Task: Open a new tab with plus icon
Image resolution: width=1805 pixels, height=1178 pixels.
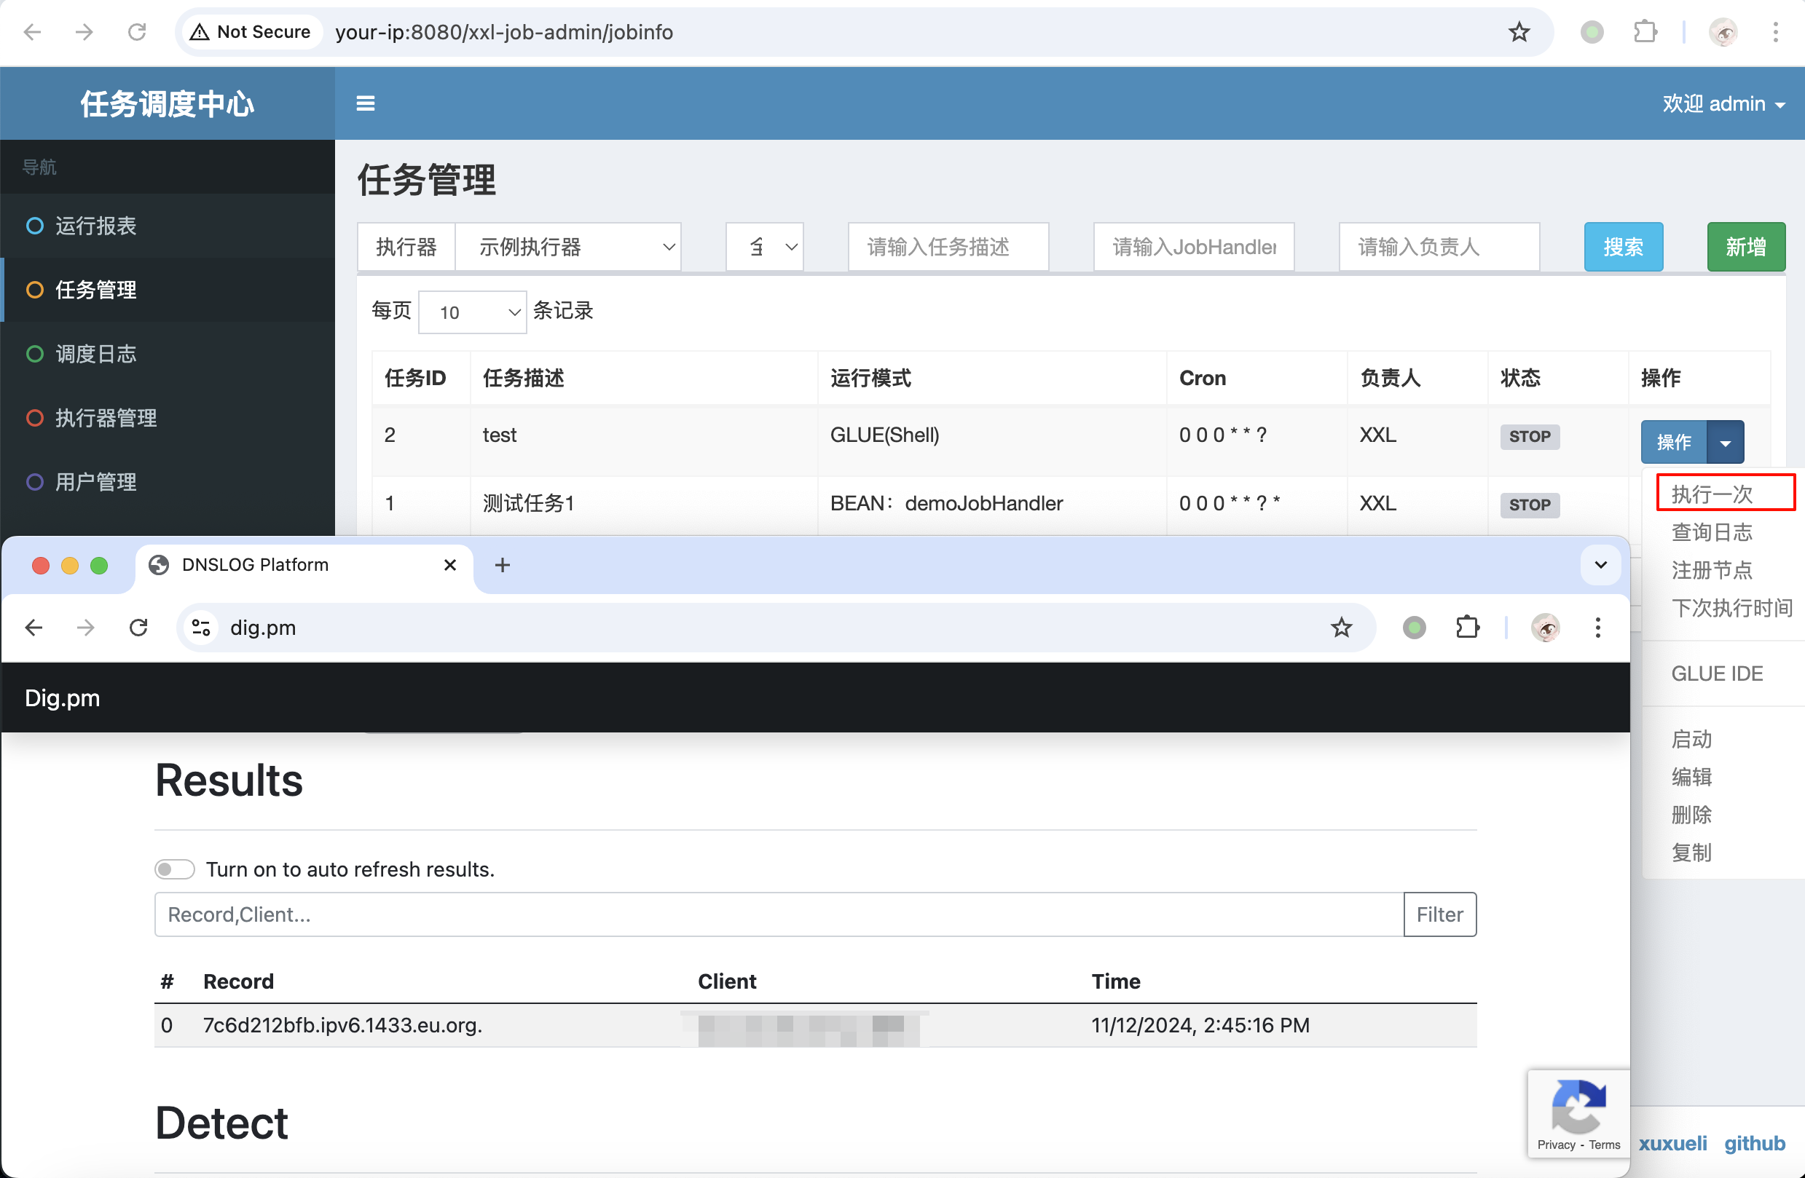Action: [x=502, y=566]
